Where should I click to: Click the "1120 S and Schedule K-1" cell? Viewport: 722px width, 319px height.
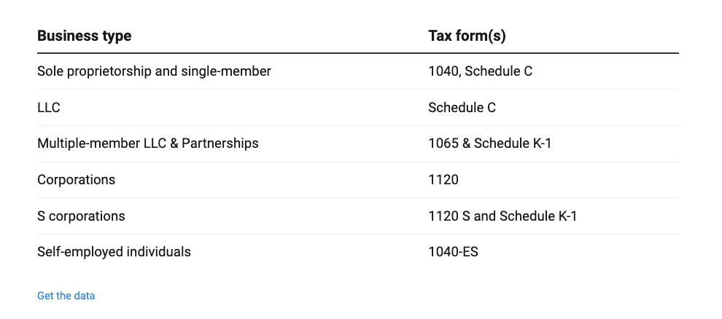tap(502, 216)
